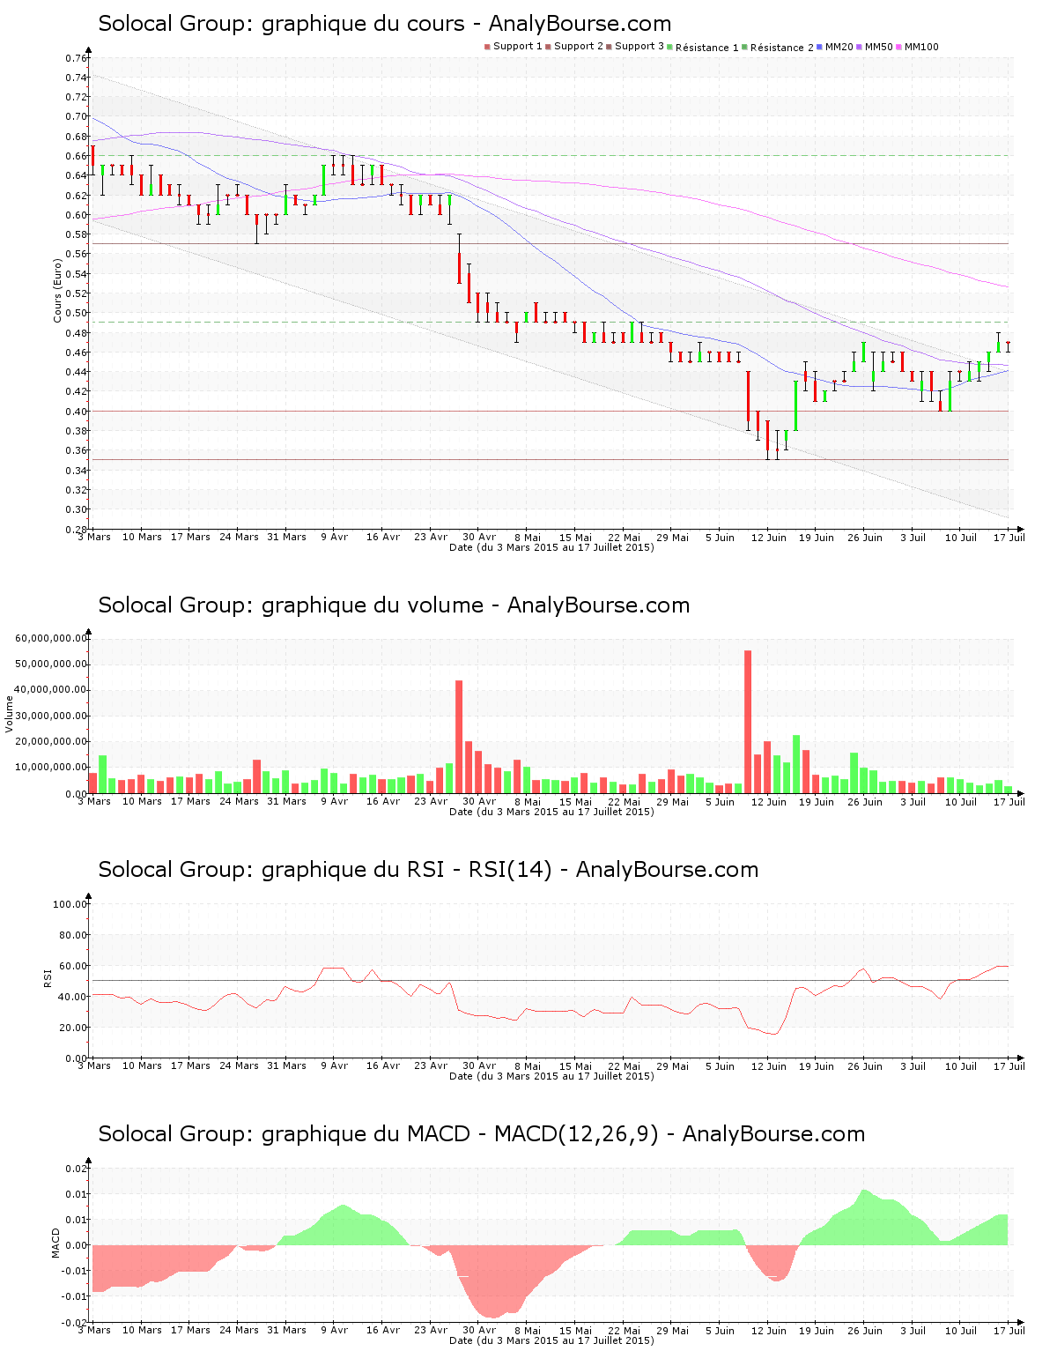
Task: Click the 0.28 tick on price axis
Action: pyautogui.click(x=76, y=529)
